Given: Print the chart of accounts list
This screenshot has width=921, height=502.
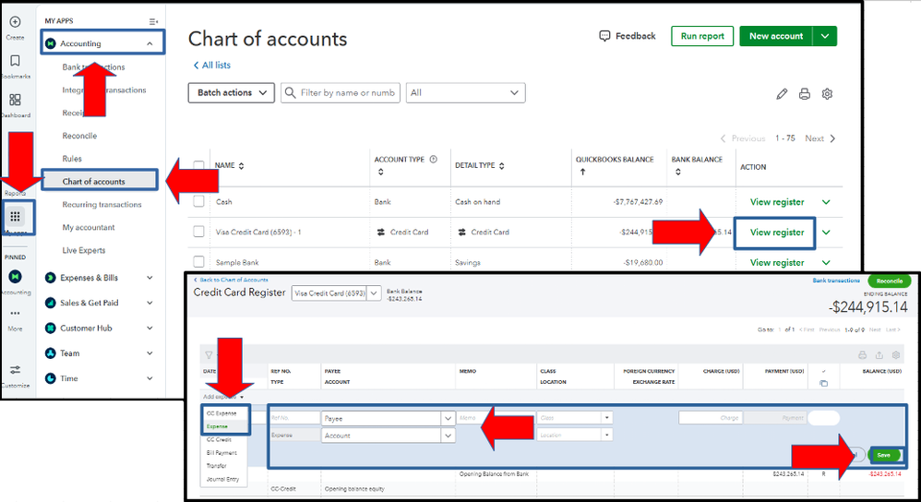Looking at the screenshot, I should [x=804, y=94].
